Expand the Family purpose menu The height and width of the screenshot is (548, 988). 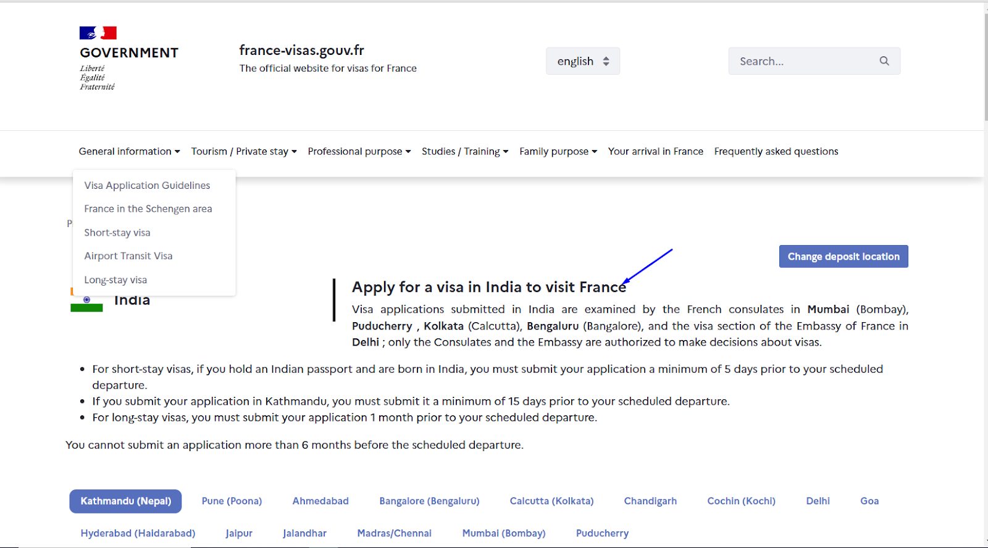point(558,151)
